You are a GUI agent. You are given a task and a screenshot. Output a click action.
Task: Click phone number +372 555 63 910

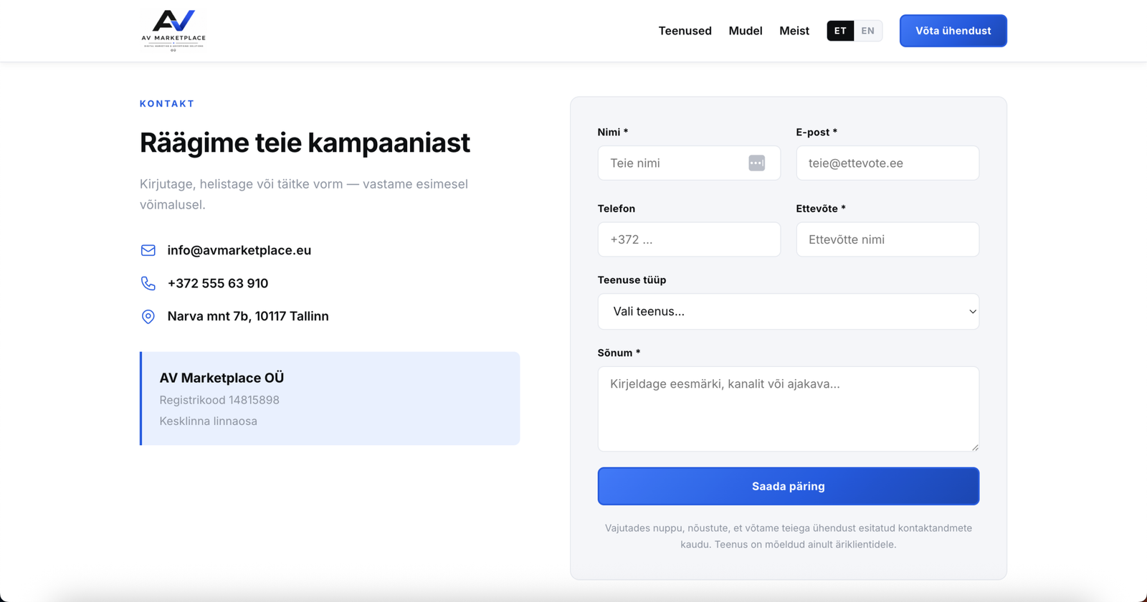(218, 283)
